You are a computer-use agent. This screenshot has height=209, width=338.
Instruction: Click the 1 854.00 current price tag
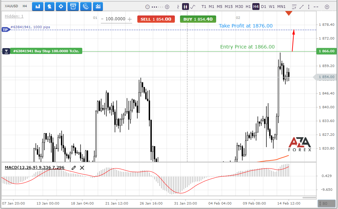[325, 77]
